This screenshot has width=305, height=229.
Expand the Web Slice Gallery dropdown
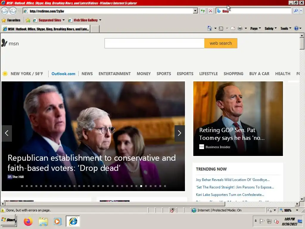pyautogui.click(x=100, y=20)
